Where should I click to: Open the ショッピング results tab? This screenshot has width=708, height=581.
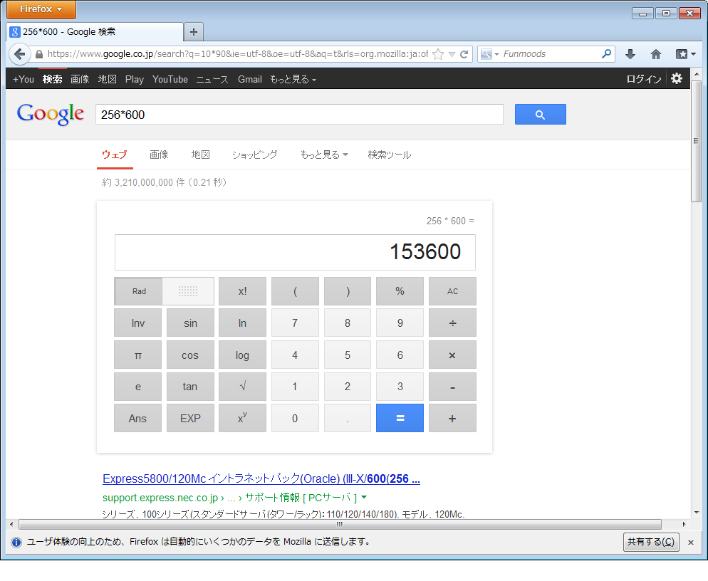click(x=255, y=155)
